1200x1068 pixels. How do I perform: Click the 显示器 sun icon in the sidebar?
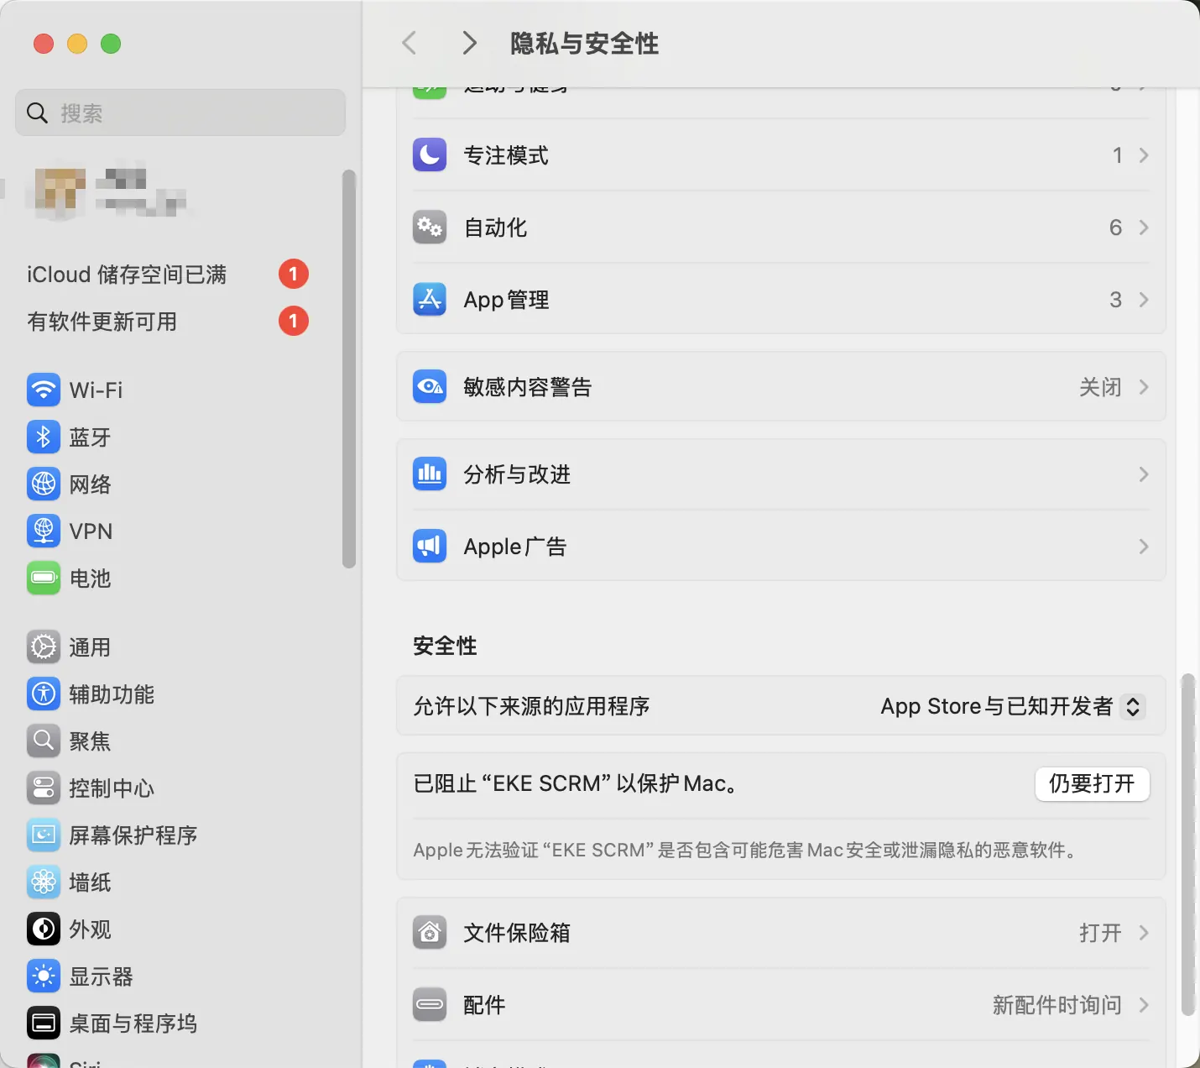click(44, 976)
